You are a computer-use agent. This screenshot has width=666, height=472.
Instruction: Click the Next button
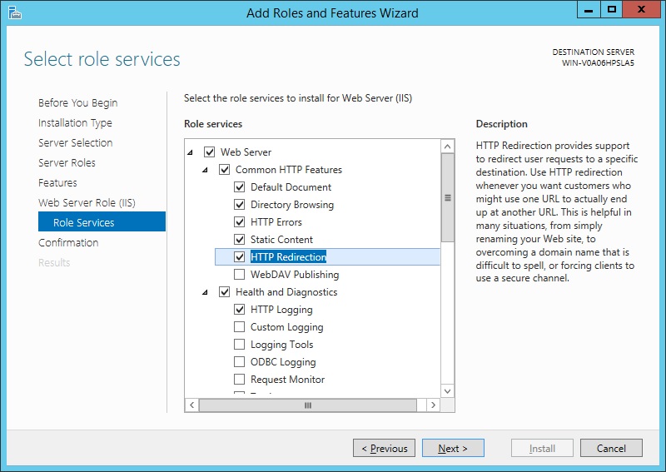coord(453,448)
